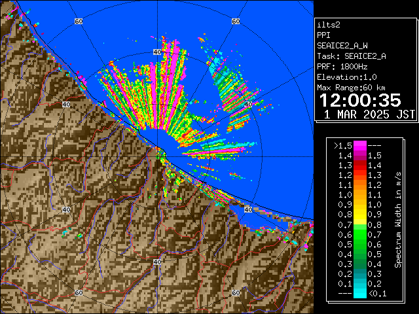Click the '<0.1' legend label
Image resolution: width=419 pixels, height=314 pixels.
(x=377, y=294)
